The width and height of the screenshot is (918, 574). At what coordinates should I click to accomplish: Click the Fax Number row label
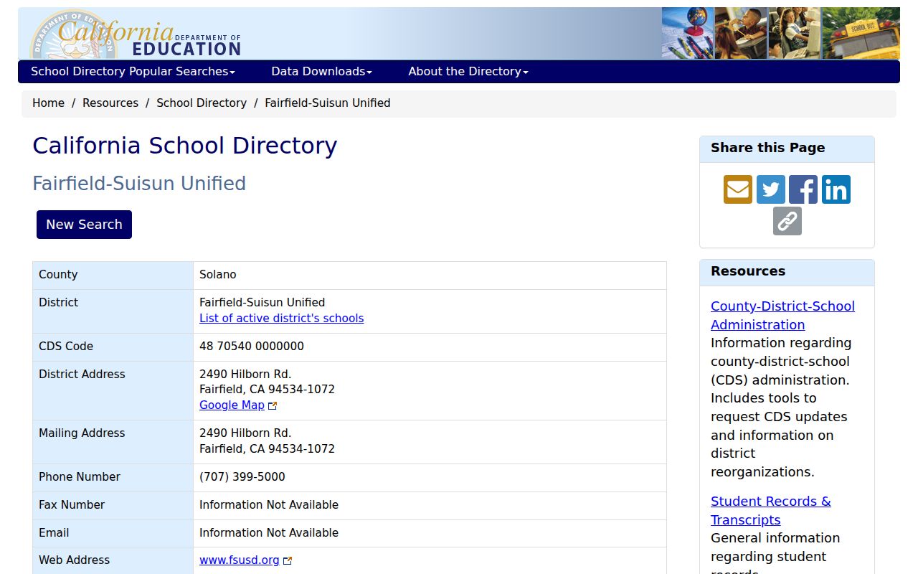72,505
